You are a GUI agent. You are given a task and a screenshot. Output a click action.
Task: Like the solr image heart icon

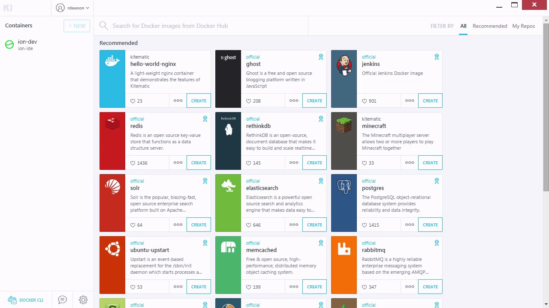tap(133, 225)
